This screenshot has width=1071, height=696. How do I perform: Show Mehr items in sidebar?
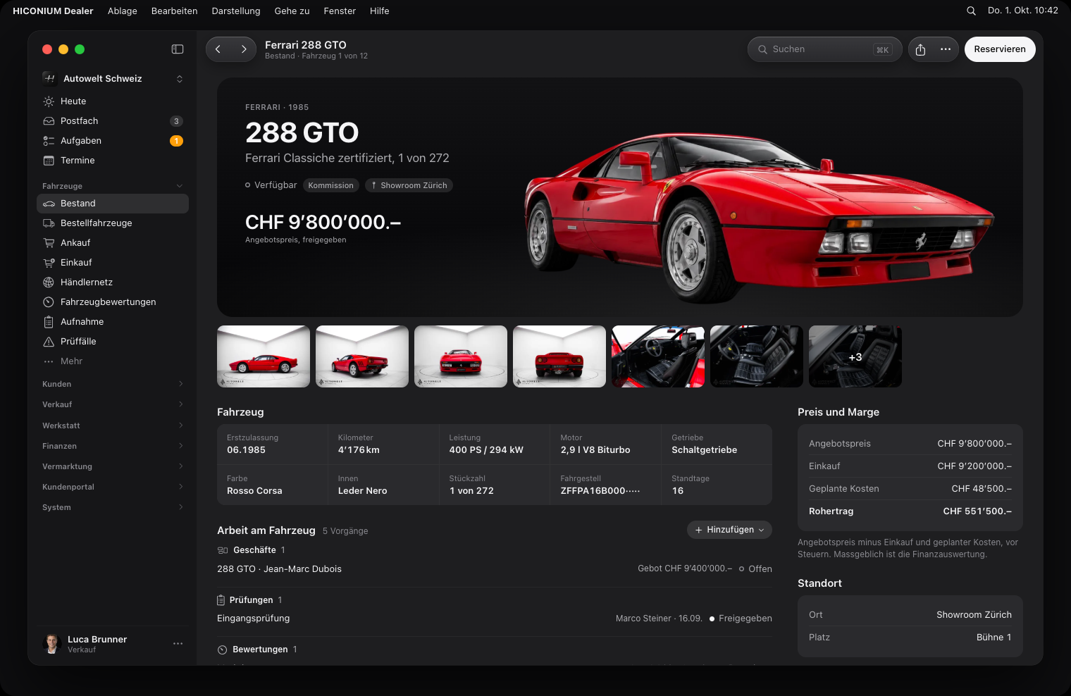point(113,361)
